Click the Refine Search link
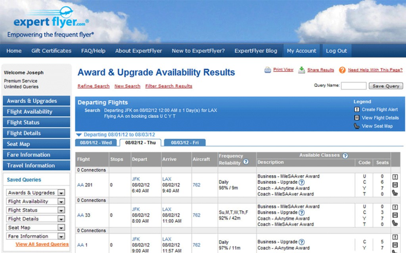Viewport: 406px width, 253px height. point(94,86)
